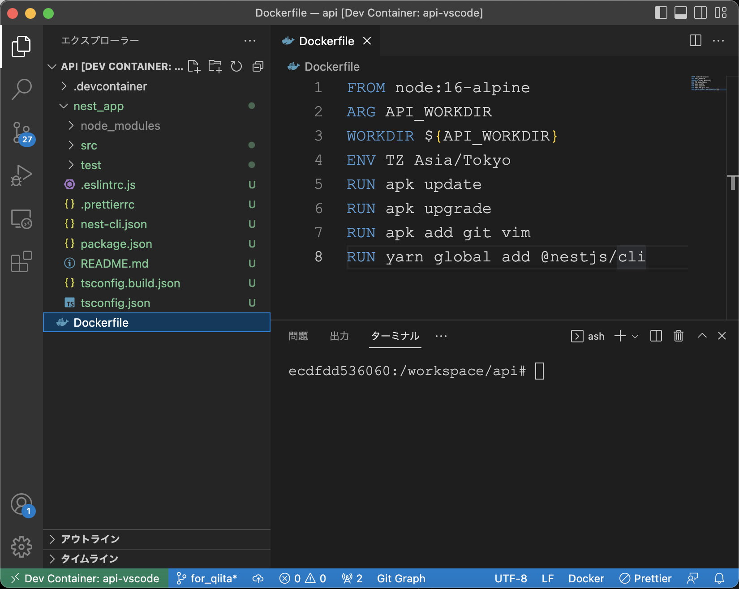This screenshot has height=589, width=739.
Task: Open the Search view
Action: point(21,89)
